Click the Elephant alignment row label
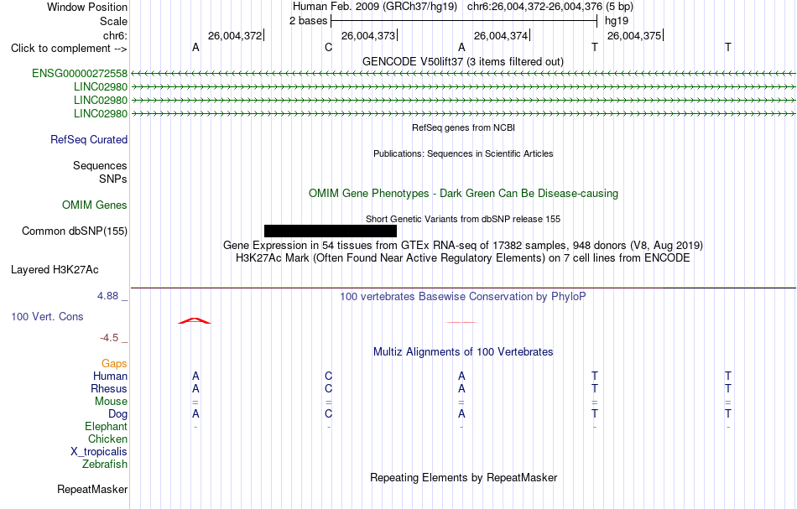 pos(106,426)
